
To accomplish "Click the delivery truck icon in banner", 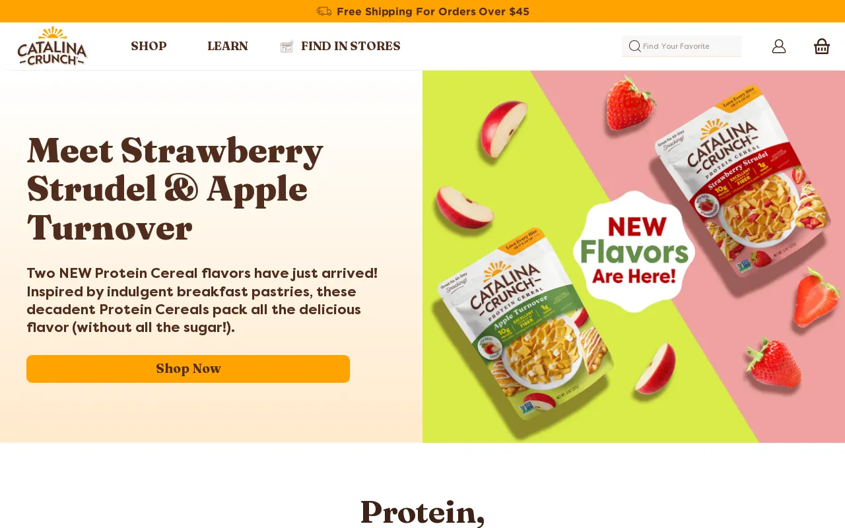I will 323,11.
